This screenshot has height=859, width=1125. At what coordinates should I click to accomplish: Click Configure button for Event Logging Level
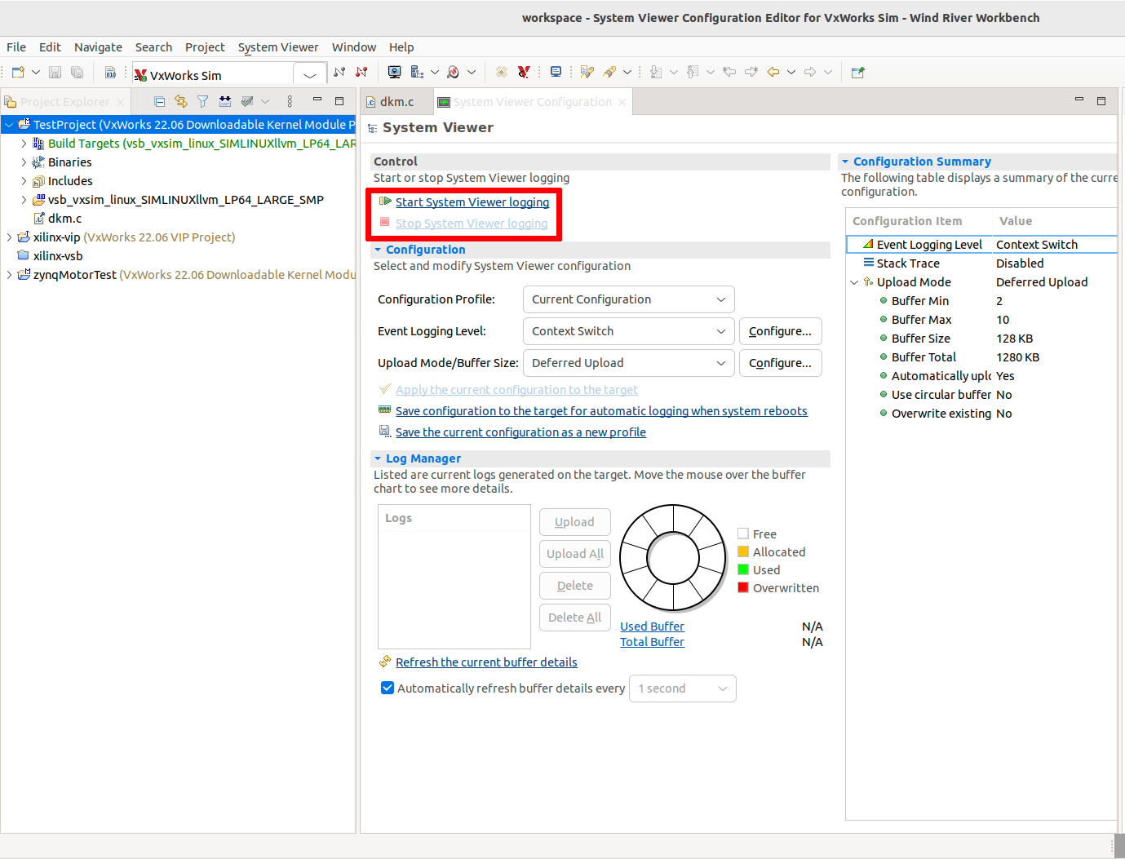tap(780, 331)
